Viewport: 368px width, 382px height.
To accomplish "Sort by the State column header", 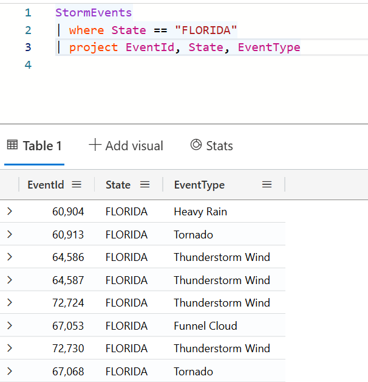I will tap(118, 185).
